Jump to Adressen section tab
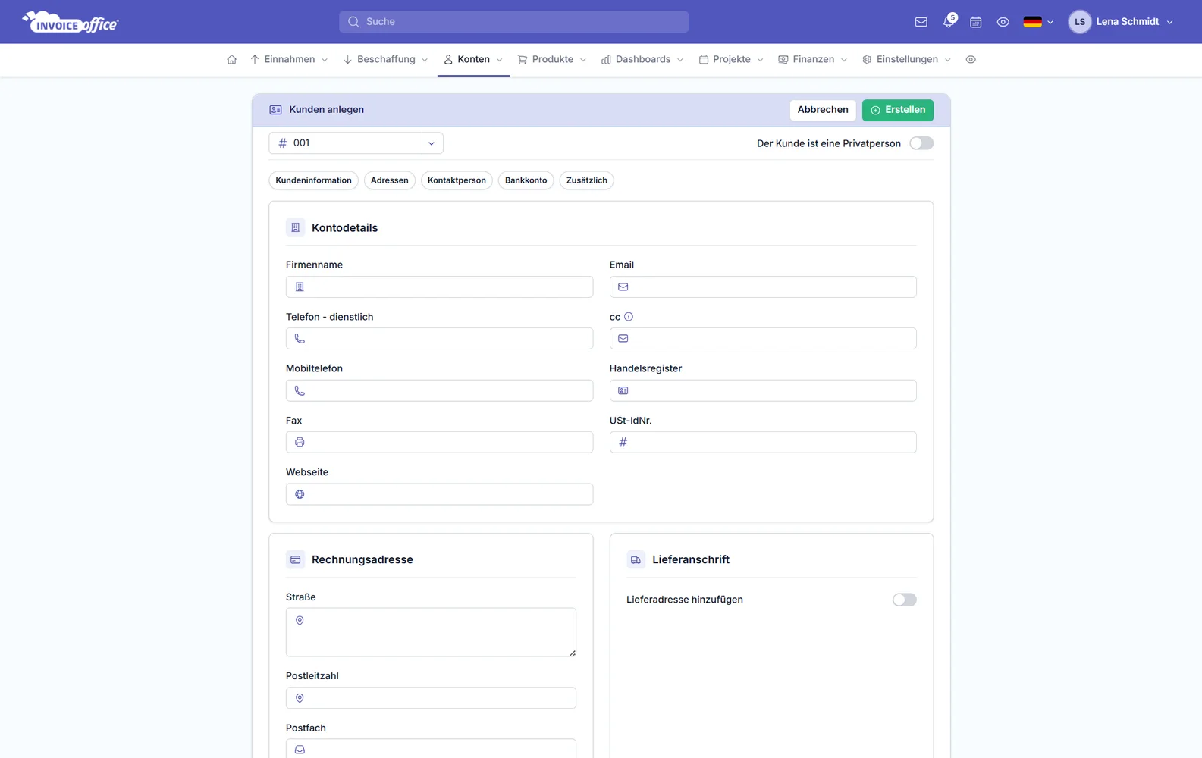The height and width of the screenshot is (758, 1202). click(x=390, y=180)
